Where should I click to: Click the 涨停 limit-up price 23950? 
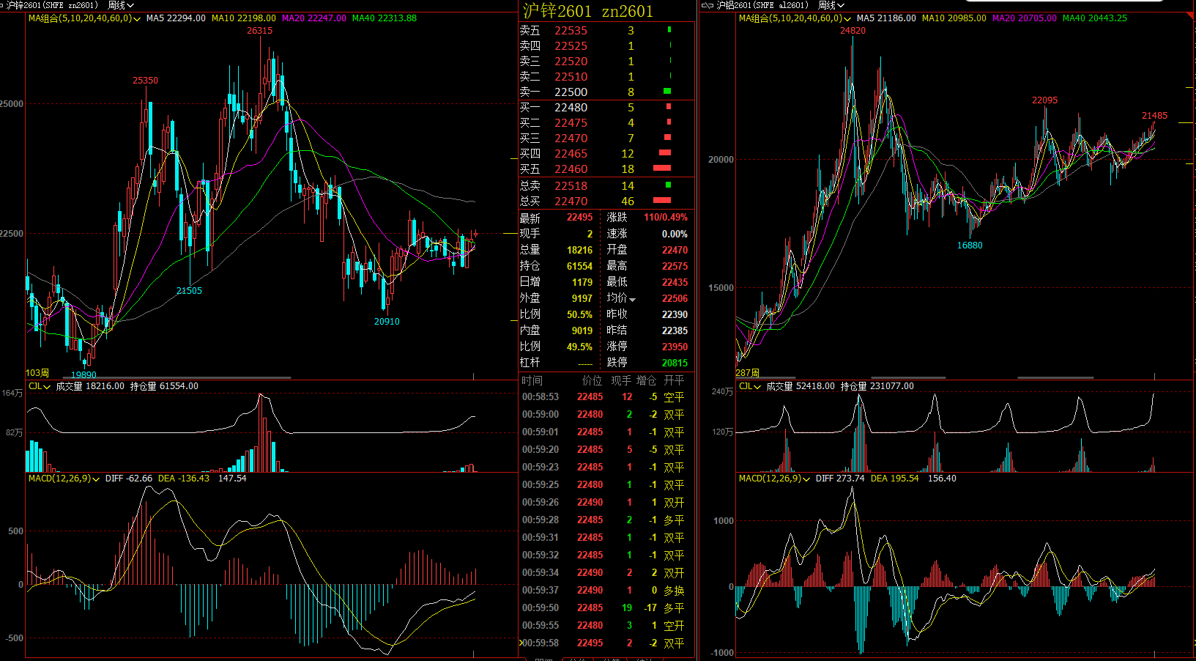(x=675, y=347)
